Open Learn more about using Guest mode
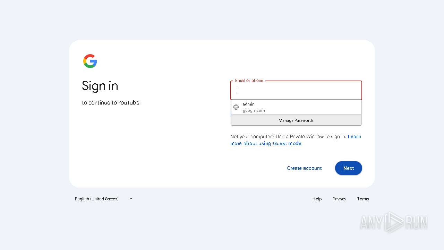The image size is (444, 250). pos(296,140)
